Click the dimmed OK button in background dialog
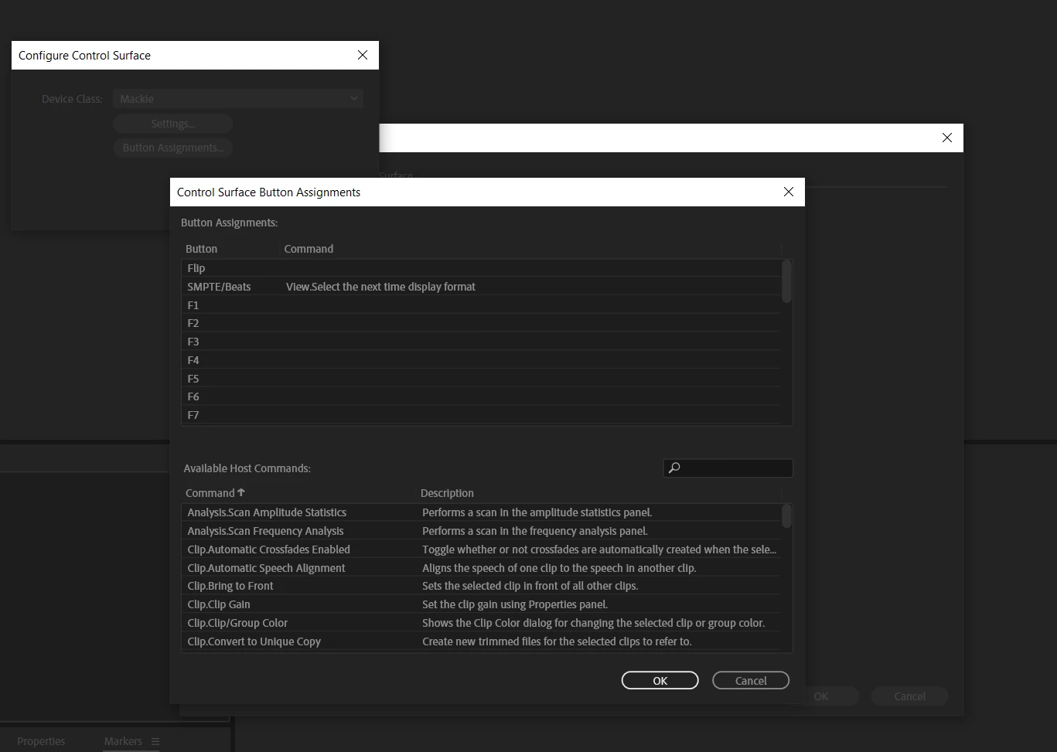The image size is (1057, 752). point(821,696)
